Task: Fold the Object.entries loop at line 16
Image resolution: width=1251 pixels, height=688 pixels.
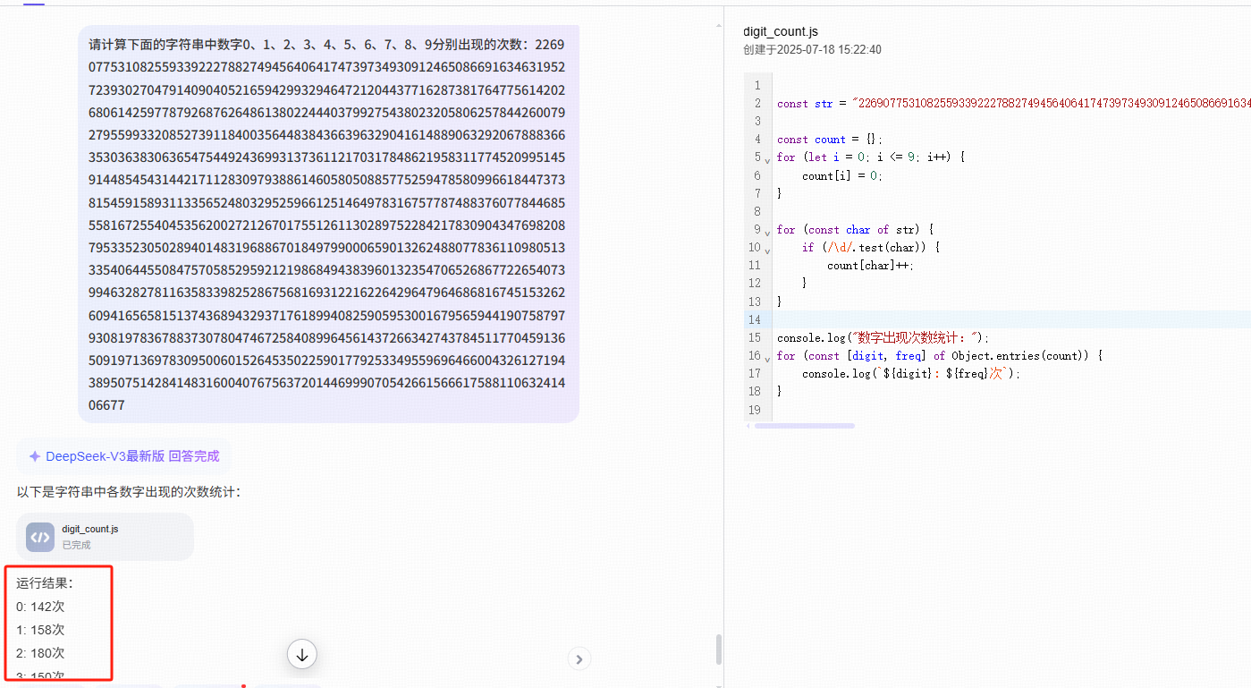Action: coord(767,358)
